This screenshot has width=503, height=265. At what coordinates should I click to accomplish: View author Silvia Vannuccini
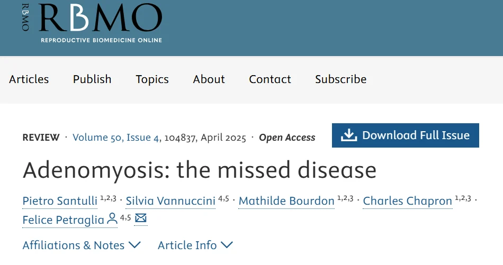pyautogui.click(x=170, y=201)
